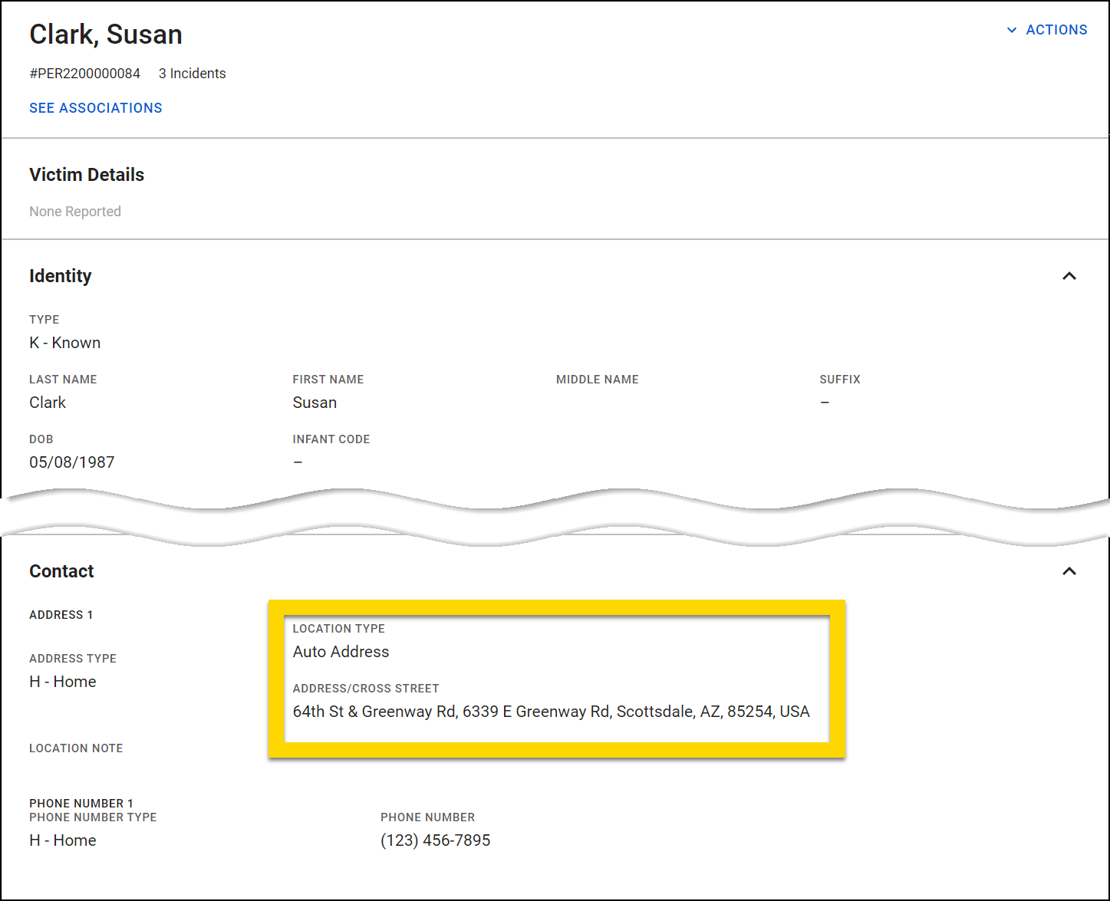Select the TYPE value K - Known
The width and height of the screenshot is (1110, 901).
pos(64,342)
